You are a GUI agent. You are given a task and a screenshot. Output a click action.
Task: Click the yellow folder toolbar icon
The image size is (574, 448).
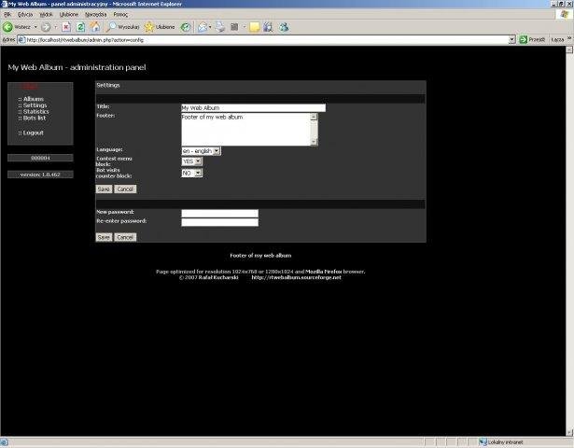[x=255, y=27]
